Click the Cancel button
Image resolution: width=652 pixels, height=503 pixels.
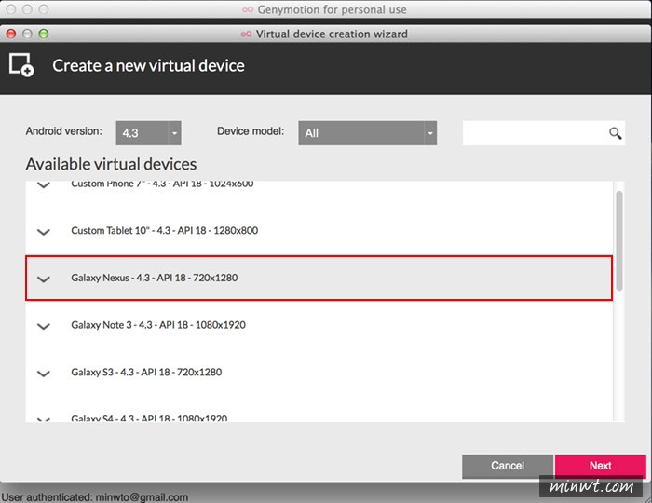tap(508, 466)
